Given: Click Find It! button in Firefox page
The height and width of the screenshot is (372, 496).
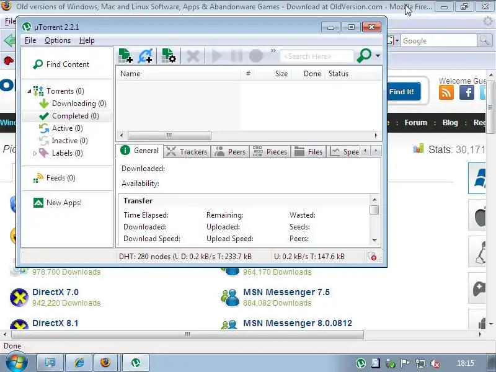Looking at the screenshot, I should pos(404,92).
